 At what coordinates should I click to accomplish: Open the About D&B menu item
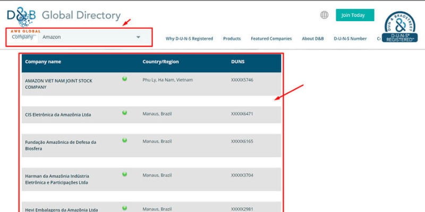313,39
